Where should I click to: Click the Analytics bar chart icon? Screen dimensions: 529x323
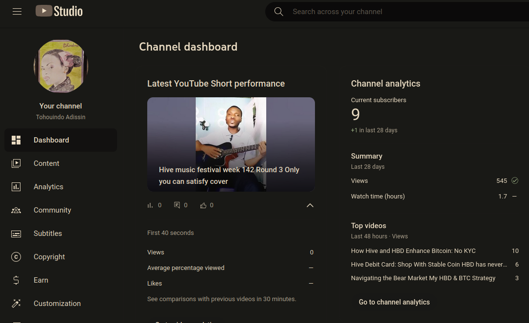point(16,187)
